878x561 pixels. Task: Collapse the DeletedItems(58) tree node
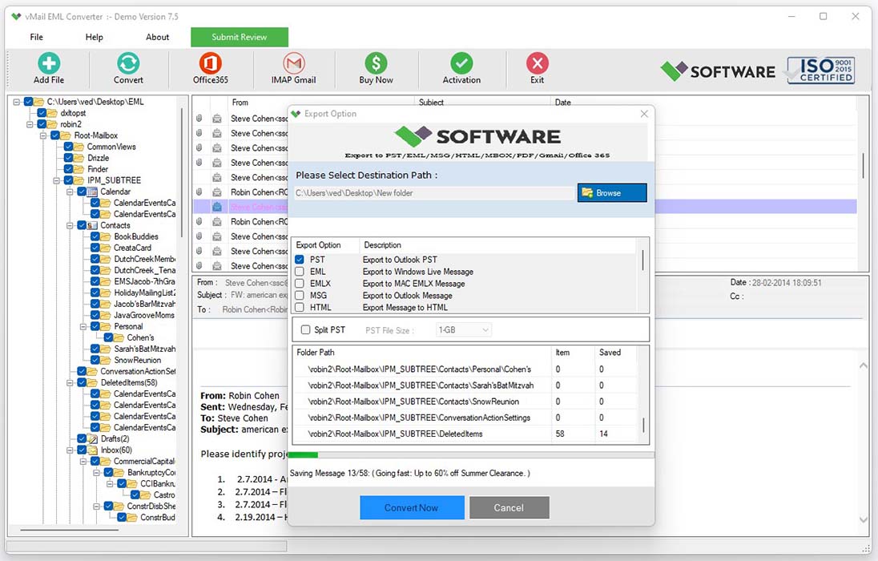tap(70, 383)
